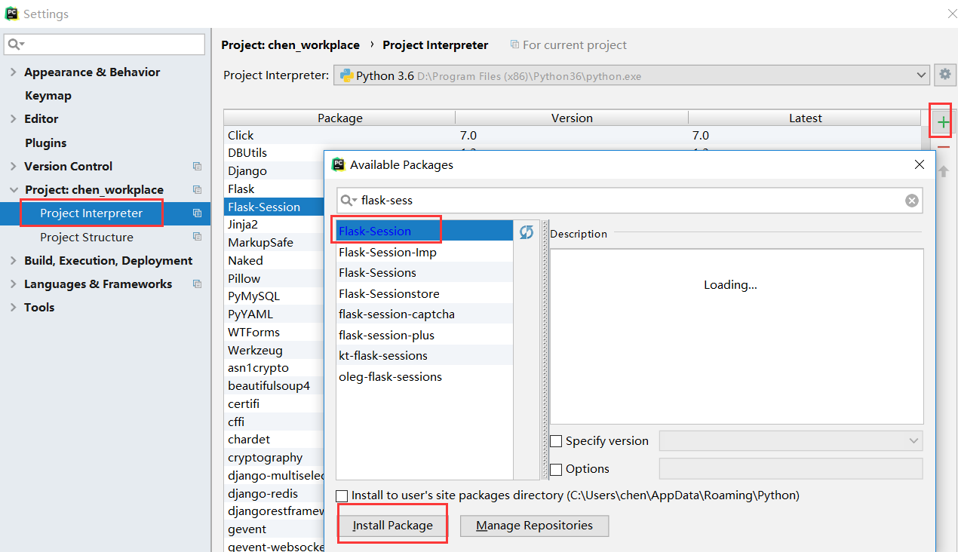Expand the Tools section
This screenshot has width=958, height=552.
pyautogui.click(x=14, y=308)
